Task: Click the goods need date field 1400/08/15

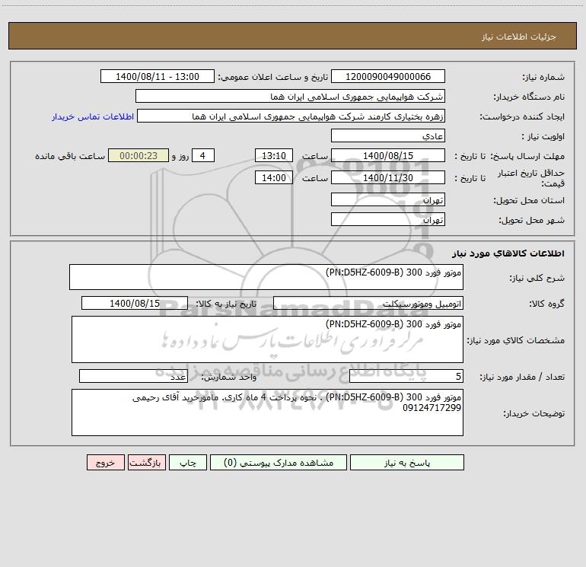Action: click(135, 303)
